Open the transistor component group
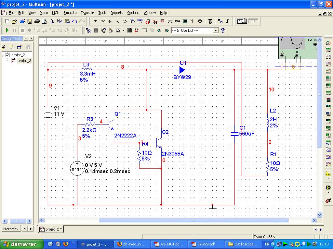 pos(117,21)
